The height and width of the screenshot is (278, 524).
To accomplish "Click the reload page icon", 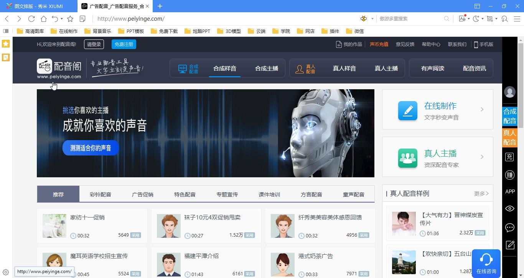I will click(31, 19).
